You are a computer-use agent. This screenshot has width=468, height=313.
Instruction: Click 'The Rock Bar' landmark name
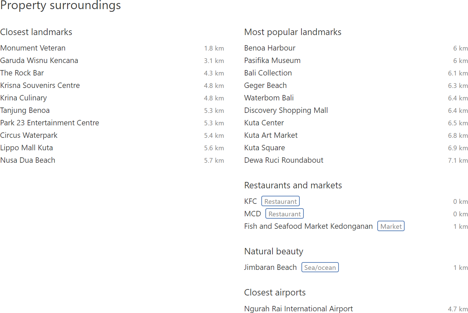22,73
